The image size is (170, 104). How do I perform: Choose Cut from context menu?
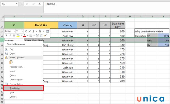[23, 49]
